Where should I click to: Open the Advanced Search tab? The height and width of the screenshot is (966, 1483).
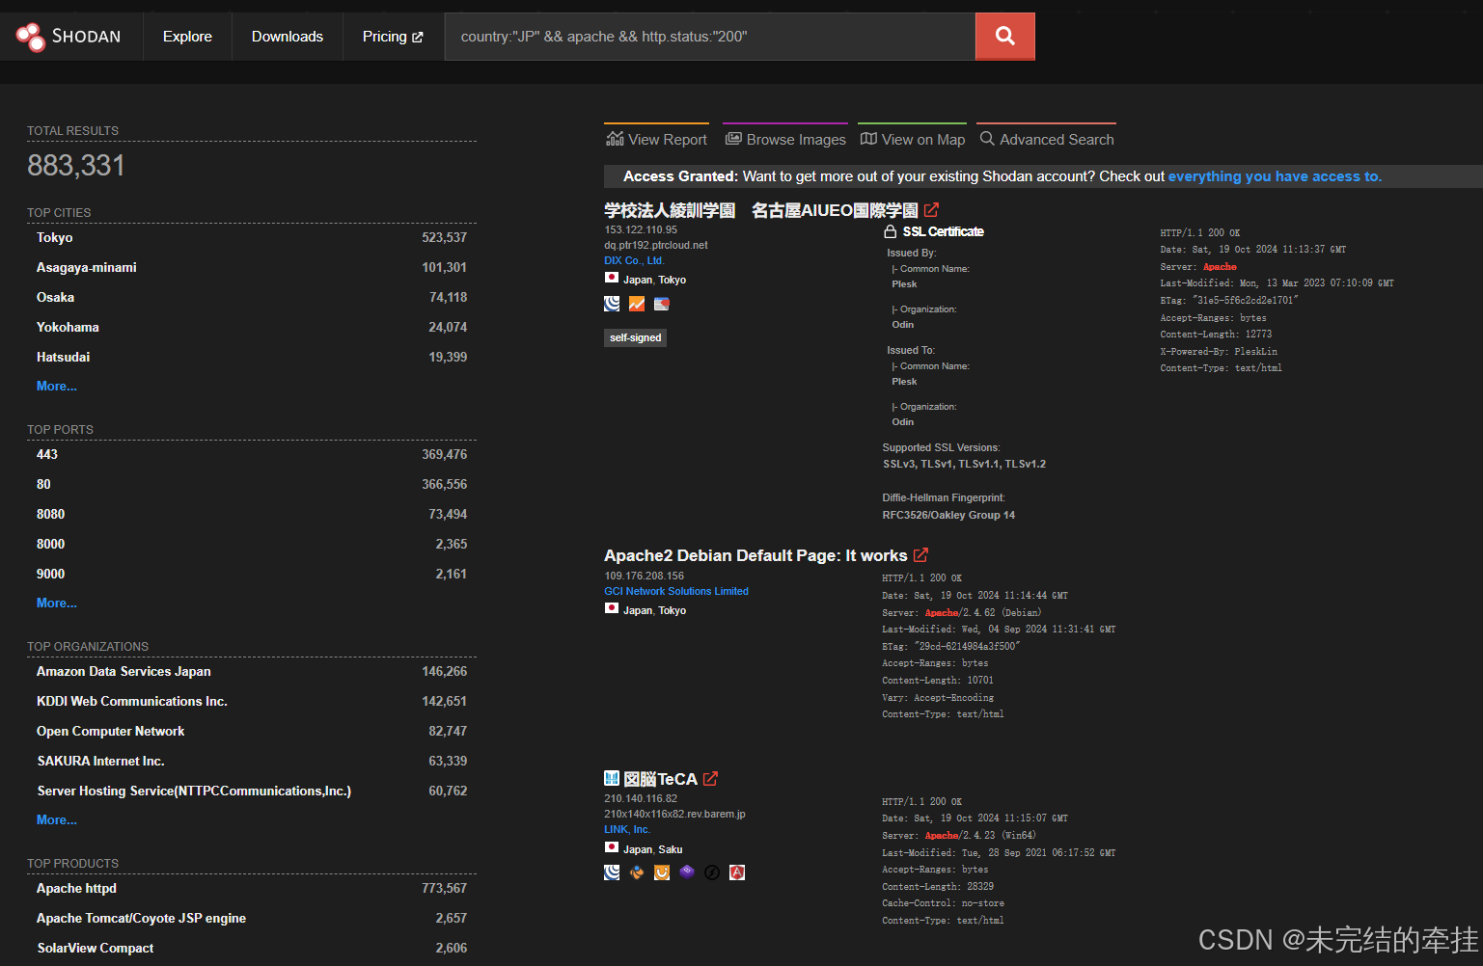pyautogui.click(x=1047, y=139)
